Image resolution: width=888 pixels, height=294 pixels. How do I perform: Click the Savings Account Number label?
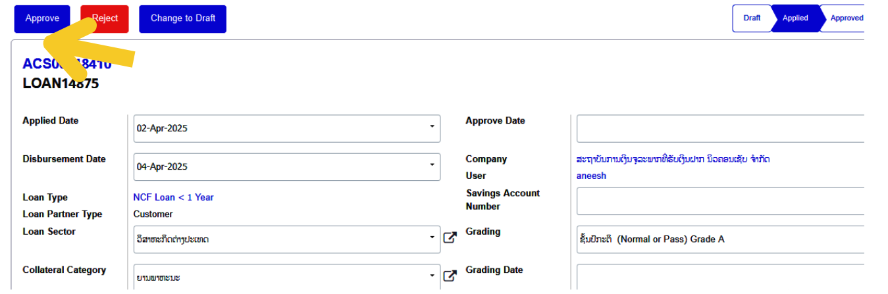[x=503, y=200]
